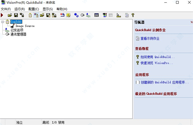Open the 运行(R) menu
The image size is (193, 125).
pos(20,9)
